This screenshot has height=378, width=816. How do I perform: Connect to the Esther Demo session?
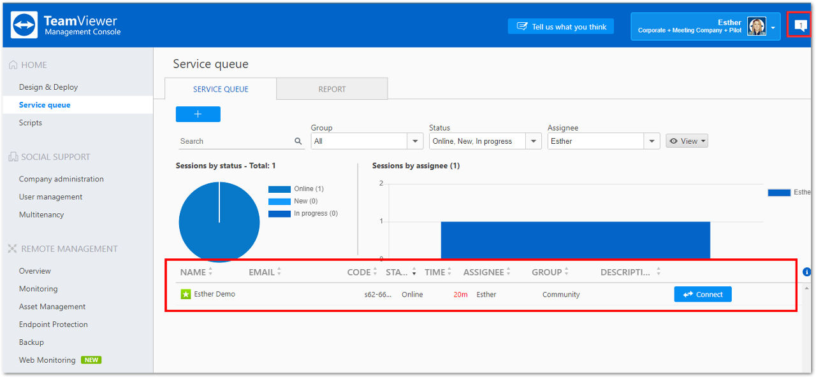click(x=703, y=295)
